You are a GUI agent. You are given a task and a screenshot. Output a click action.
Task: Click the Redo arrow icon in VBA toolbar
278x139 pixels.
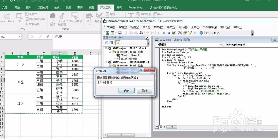coord(152,33)
